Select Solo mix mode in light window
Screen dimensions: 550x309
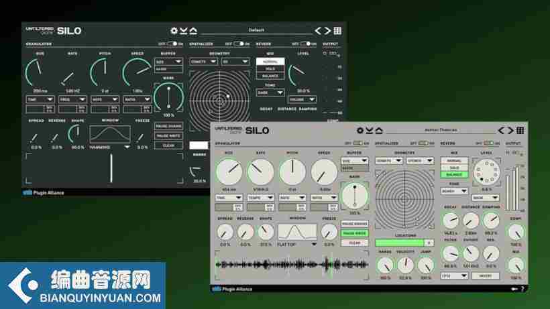[x=454, y=168]
